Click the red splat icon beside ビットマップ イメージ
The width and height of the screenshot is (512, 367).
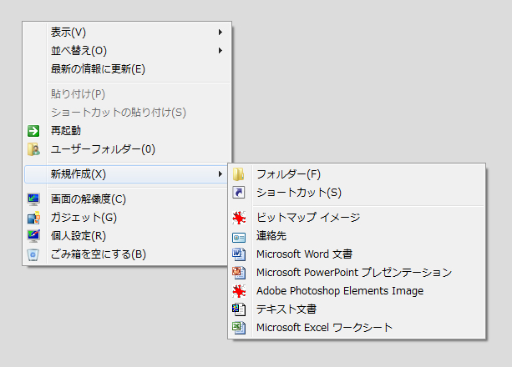(239, 218)
